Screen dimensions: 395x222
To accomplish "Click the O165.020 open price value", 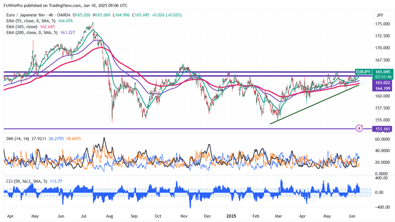I will (x=81, y=15).
